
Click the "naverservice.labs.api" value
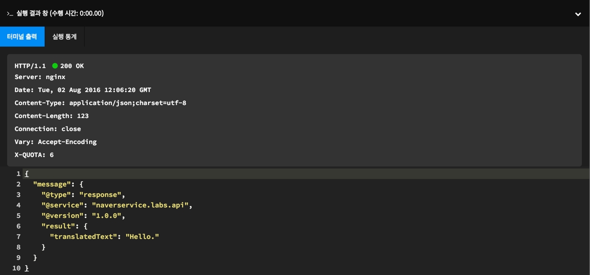click(x=140, y=205)
